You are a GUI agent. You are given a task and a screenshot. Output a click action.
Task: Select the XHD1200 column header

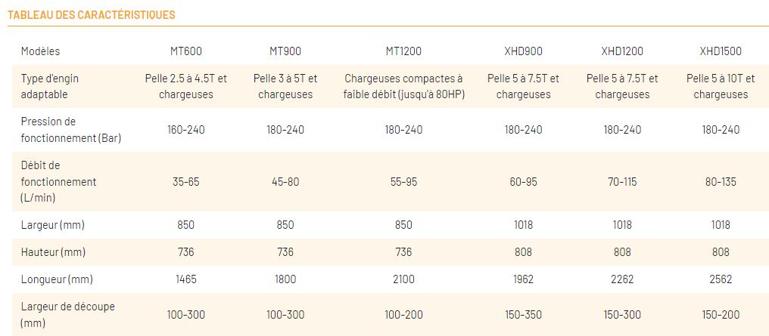[x=622, y=51]
